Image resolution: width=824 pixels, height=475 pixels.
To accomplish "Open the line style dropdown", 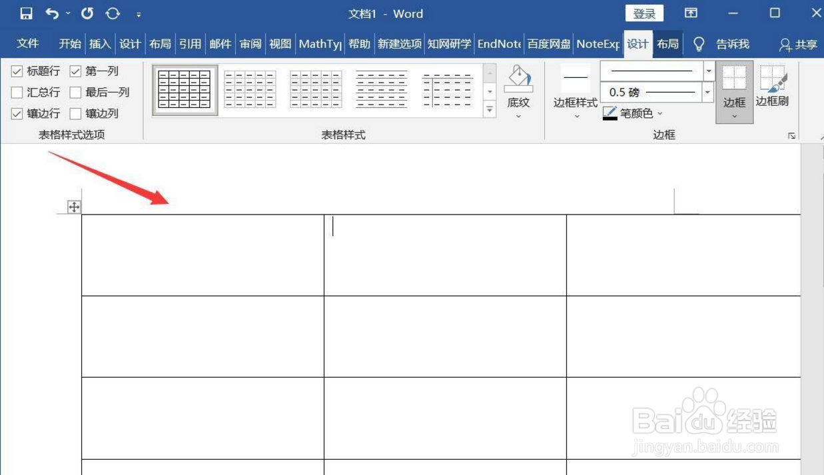I will click(709, 71).
